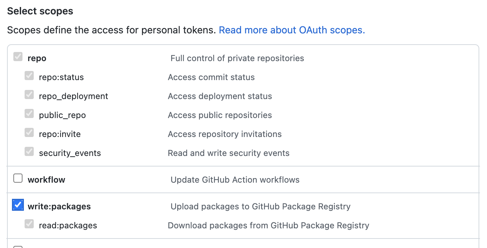
Task: Click the Update GitHub Action workflows description
Action: tap(235, 180)
